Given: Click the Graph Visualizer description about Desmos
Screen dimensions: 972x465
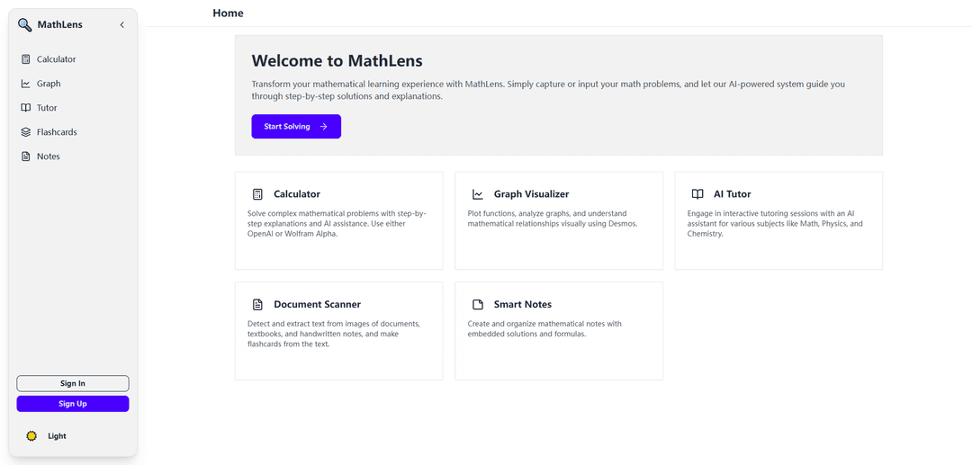Looking at the screenshot, I should [x=553, y=219].
